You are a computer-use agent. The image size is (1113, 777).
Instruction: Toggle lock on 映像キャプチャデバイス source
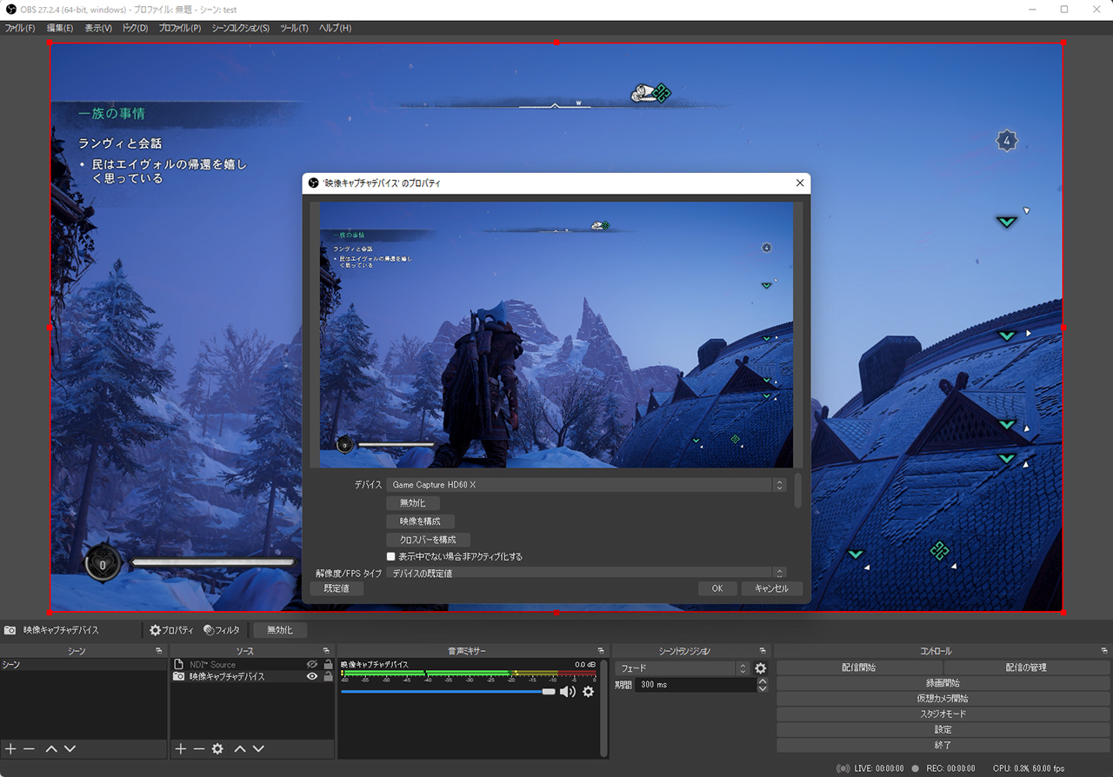click(x=328, y=676)
